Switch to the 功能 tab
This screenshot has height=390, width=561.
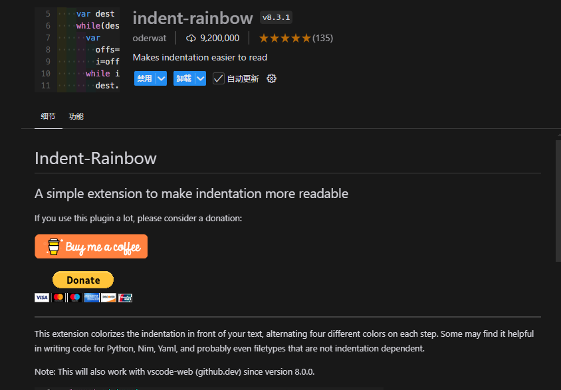pos(76,116)
